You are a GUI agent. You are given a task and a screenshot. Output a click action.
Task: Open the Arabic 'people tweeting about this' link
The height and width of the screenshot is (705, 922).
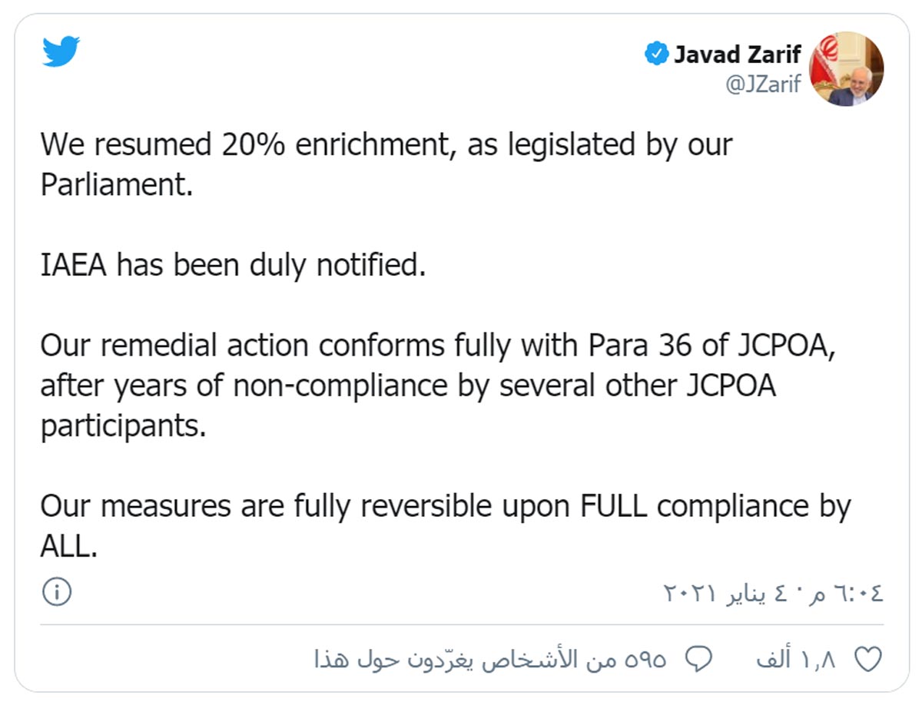(x=491, y=660)
